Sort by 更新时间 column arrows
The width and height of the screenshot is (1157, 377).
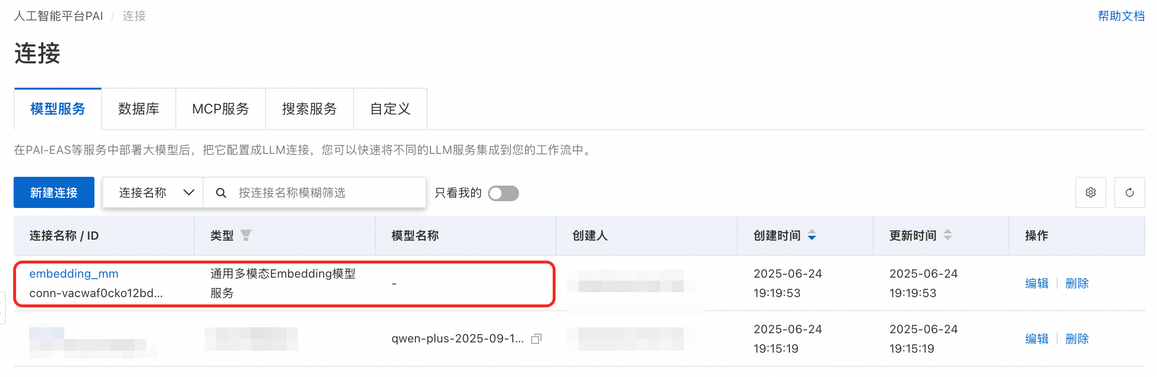pos(948,235)
